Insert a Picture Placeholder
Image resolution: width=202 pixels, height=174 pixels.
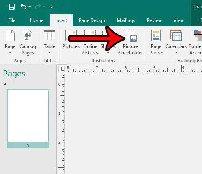(130, 42)
